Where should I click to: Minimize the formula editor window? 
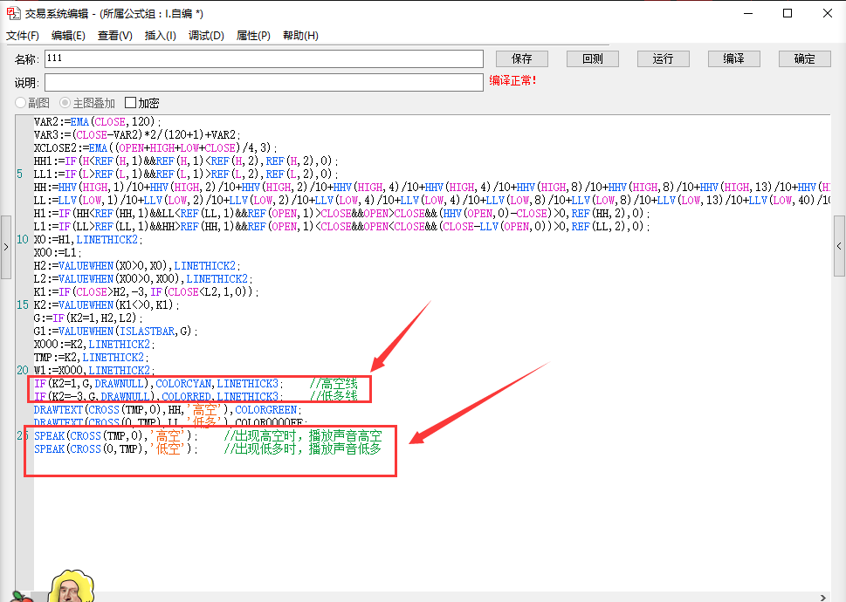tap(747, 13)
